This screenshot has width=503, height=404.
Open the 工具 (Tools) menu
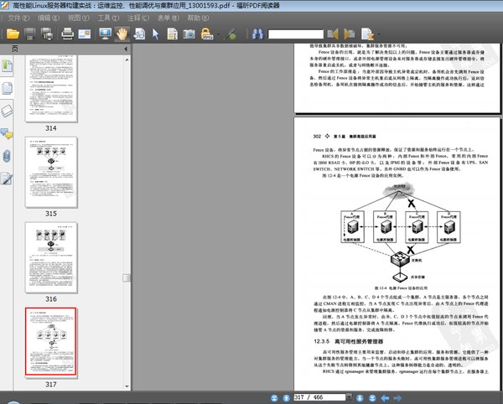coord(108,18)
